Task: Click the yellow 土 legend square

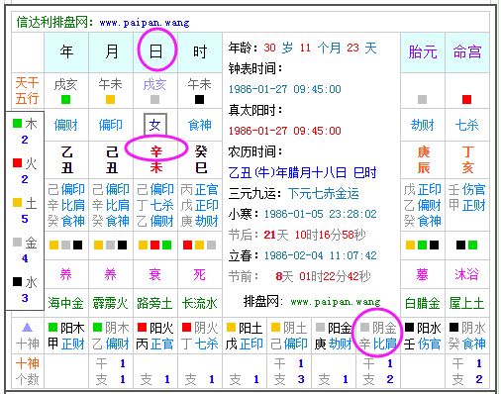Action: pyautogui.click(x=17, y=202)
